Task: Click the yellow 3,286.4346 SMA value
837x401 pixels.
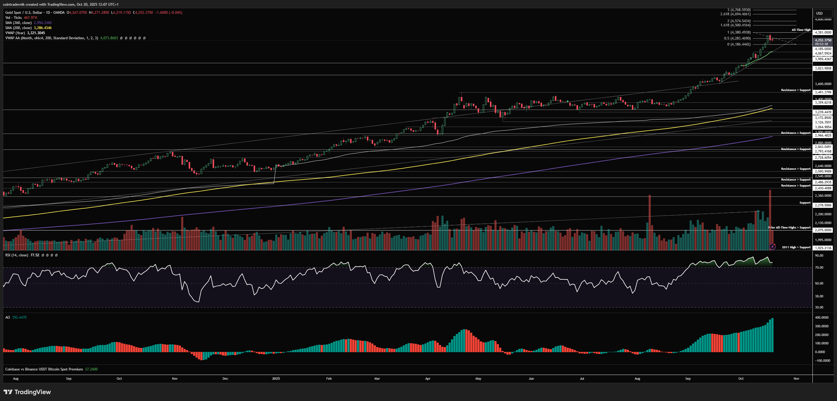Action: tap(43, 28)
